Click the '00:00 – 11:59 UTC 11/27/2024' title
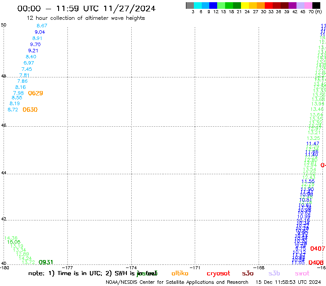The width and height of the screenshot is (326, 286). (x=86, y=8)
